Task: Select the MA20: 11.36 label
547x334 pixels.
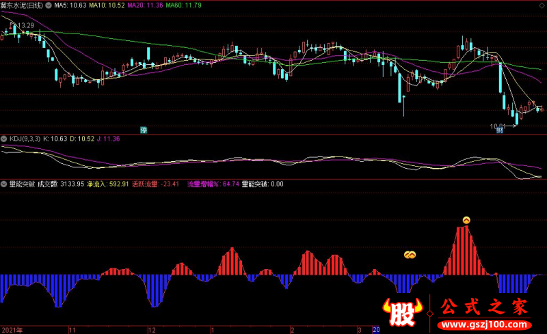Action: tap(145, 5)
